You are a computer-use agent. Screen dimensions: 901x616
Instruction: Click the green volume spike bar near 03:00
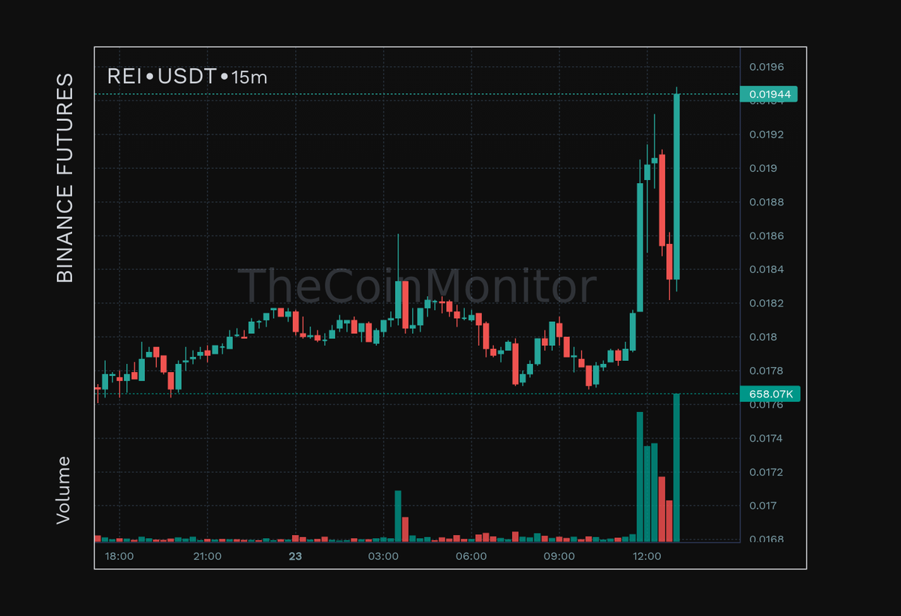click(398, 516)
